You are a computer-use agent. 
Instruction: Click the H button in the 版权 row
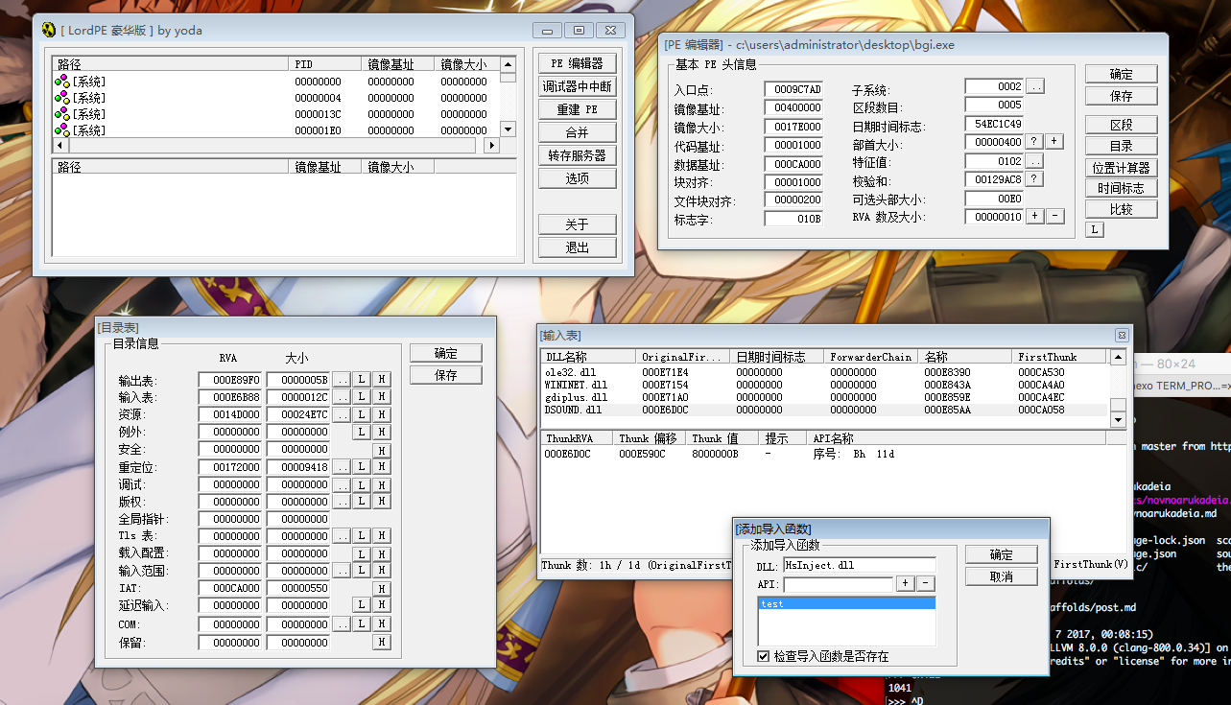tap(381, 501)
